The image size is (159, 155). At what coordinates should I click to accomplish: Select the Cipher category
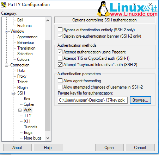[29, 104]
